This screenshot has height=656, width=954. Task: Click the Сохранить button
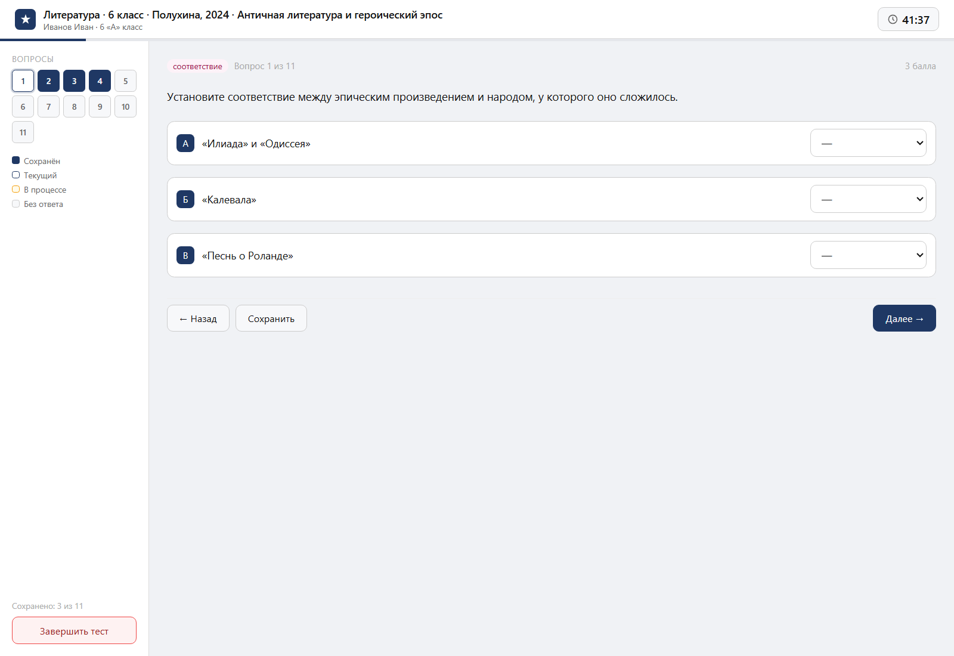pos(271,318)
